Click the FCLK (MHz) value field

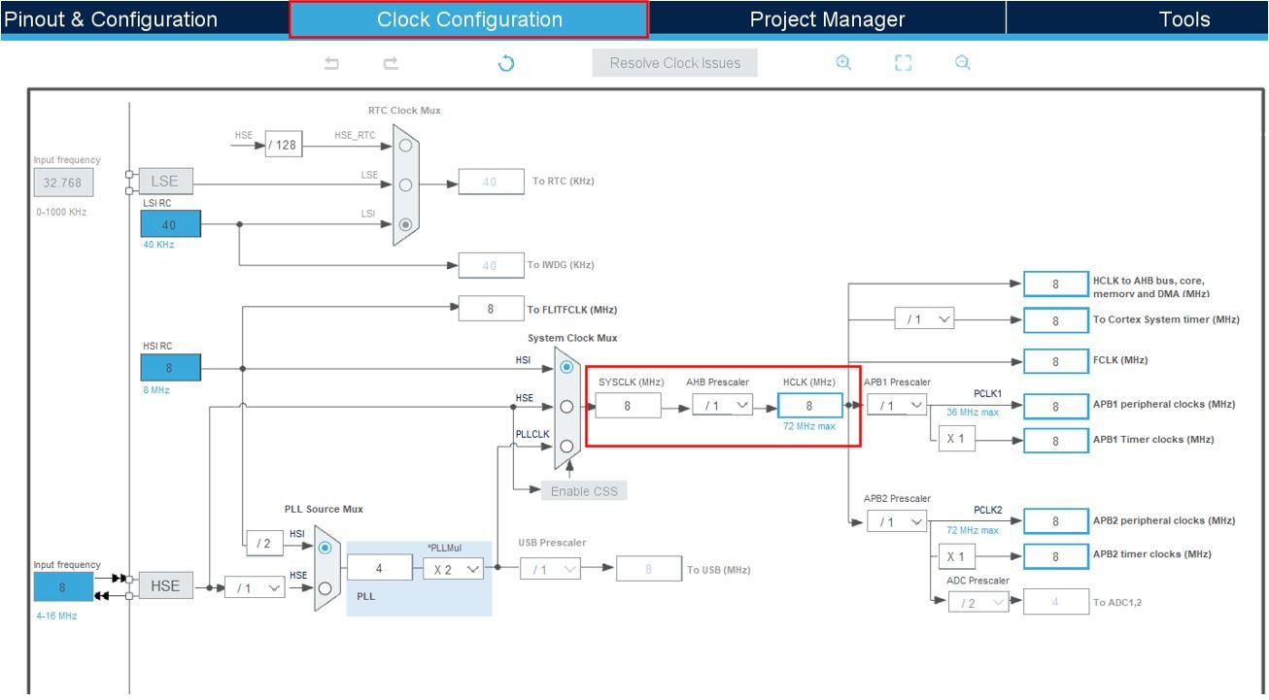(x=1055, y=360)
